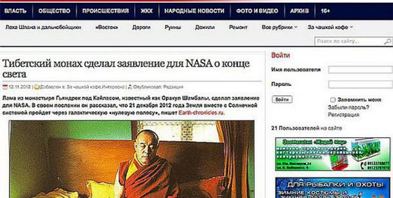
Task: Click the monk article photo
Action: (132, 159)
